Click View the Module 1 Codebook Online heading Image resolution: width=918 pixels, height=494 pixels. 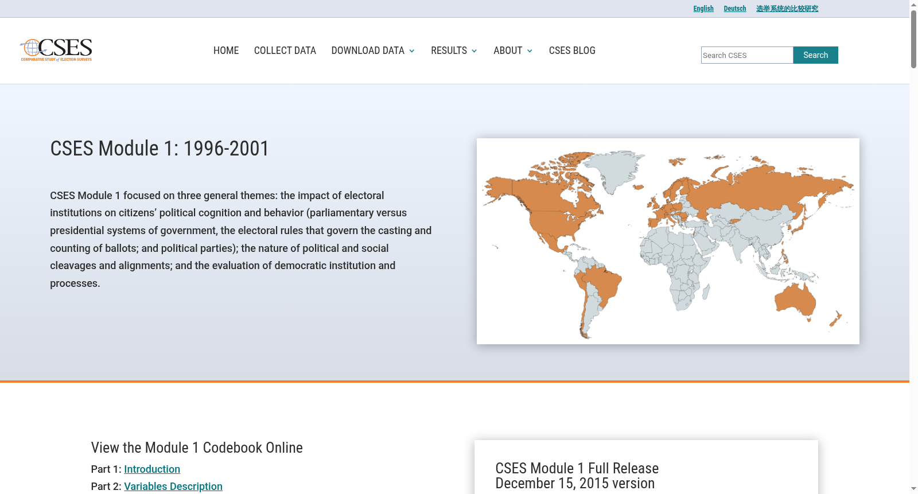pyautogui.click(x=197, y=448)
